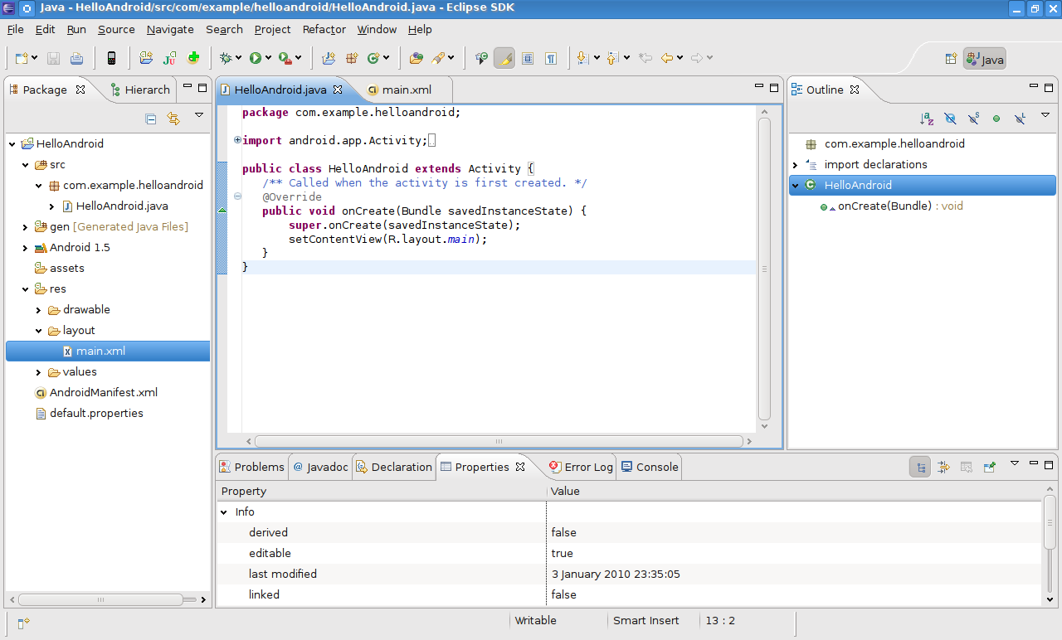This screenshot has width=1062, height=640.
Task: Switch to the main.xml editor tab
Action: (407, 90)
